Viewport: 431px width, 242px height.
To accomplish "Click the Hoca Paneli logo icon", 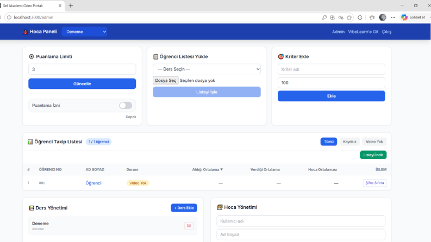I will (x=26, y=32).
